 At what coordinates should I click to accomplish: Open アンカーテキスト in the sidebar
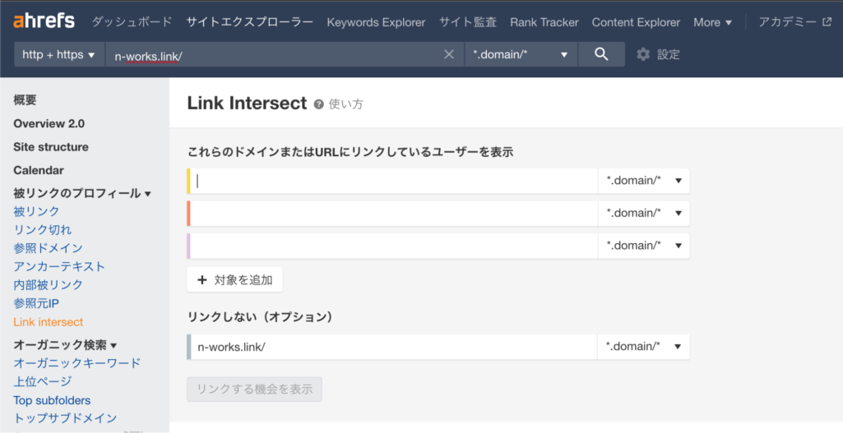point(59,266)
